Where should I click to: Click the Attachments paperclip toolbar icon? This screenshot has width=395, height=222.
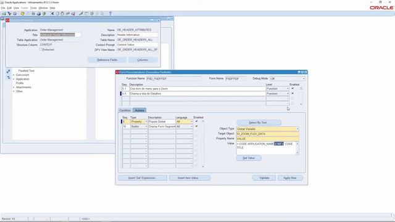tap(97, 14)
